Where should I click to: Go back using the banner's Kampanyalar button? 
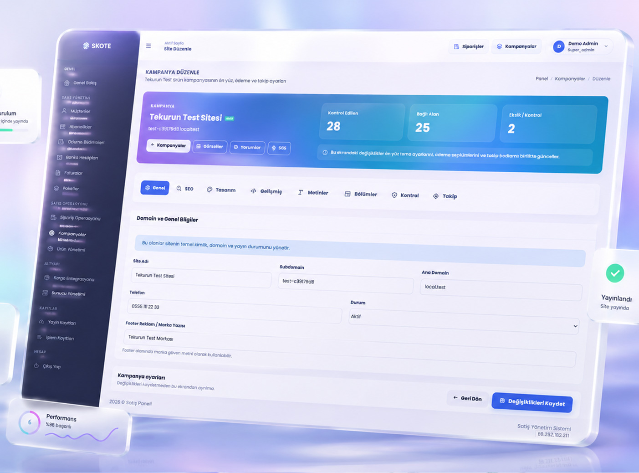(169, 145)
